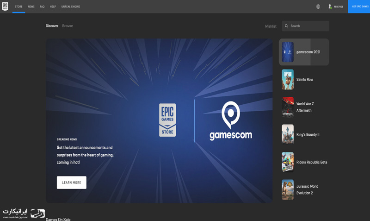Click the LEARN MORE button
Viewport: 370px width, 221px height.
click(72, 183)
